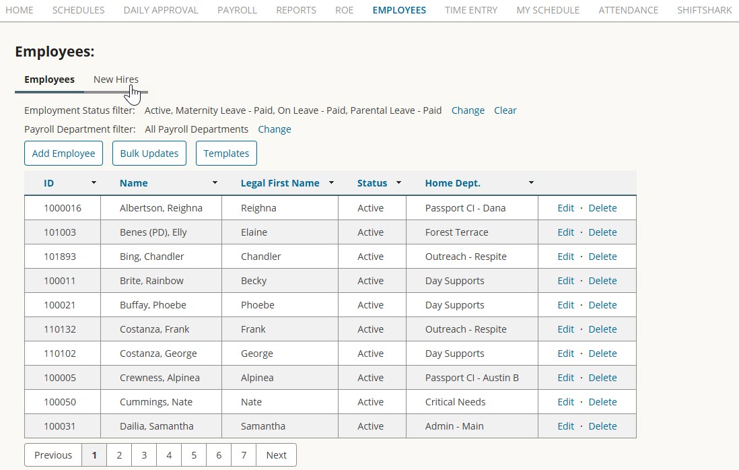
Task: Open the SCHEDULES menu
Action: [78, 10]
